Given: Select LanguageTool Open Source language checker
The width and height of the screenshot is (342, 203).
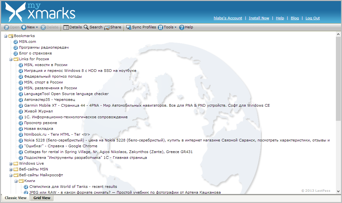Looking at the screenshot, I should [66, 94].
